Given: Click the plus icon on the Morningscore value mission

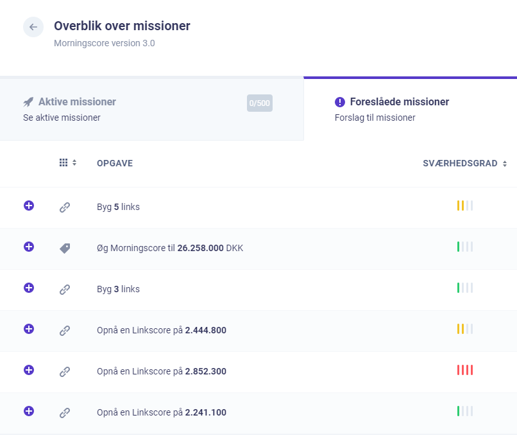Looking at the screenshot, I should (x=28, y=248).
